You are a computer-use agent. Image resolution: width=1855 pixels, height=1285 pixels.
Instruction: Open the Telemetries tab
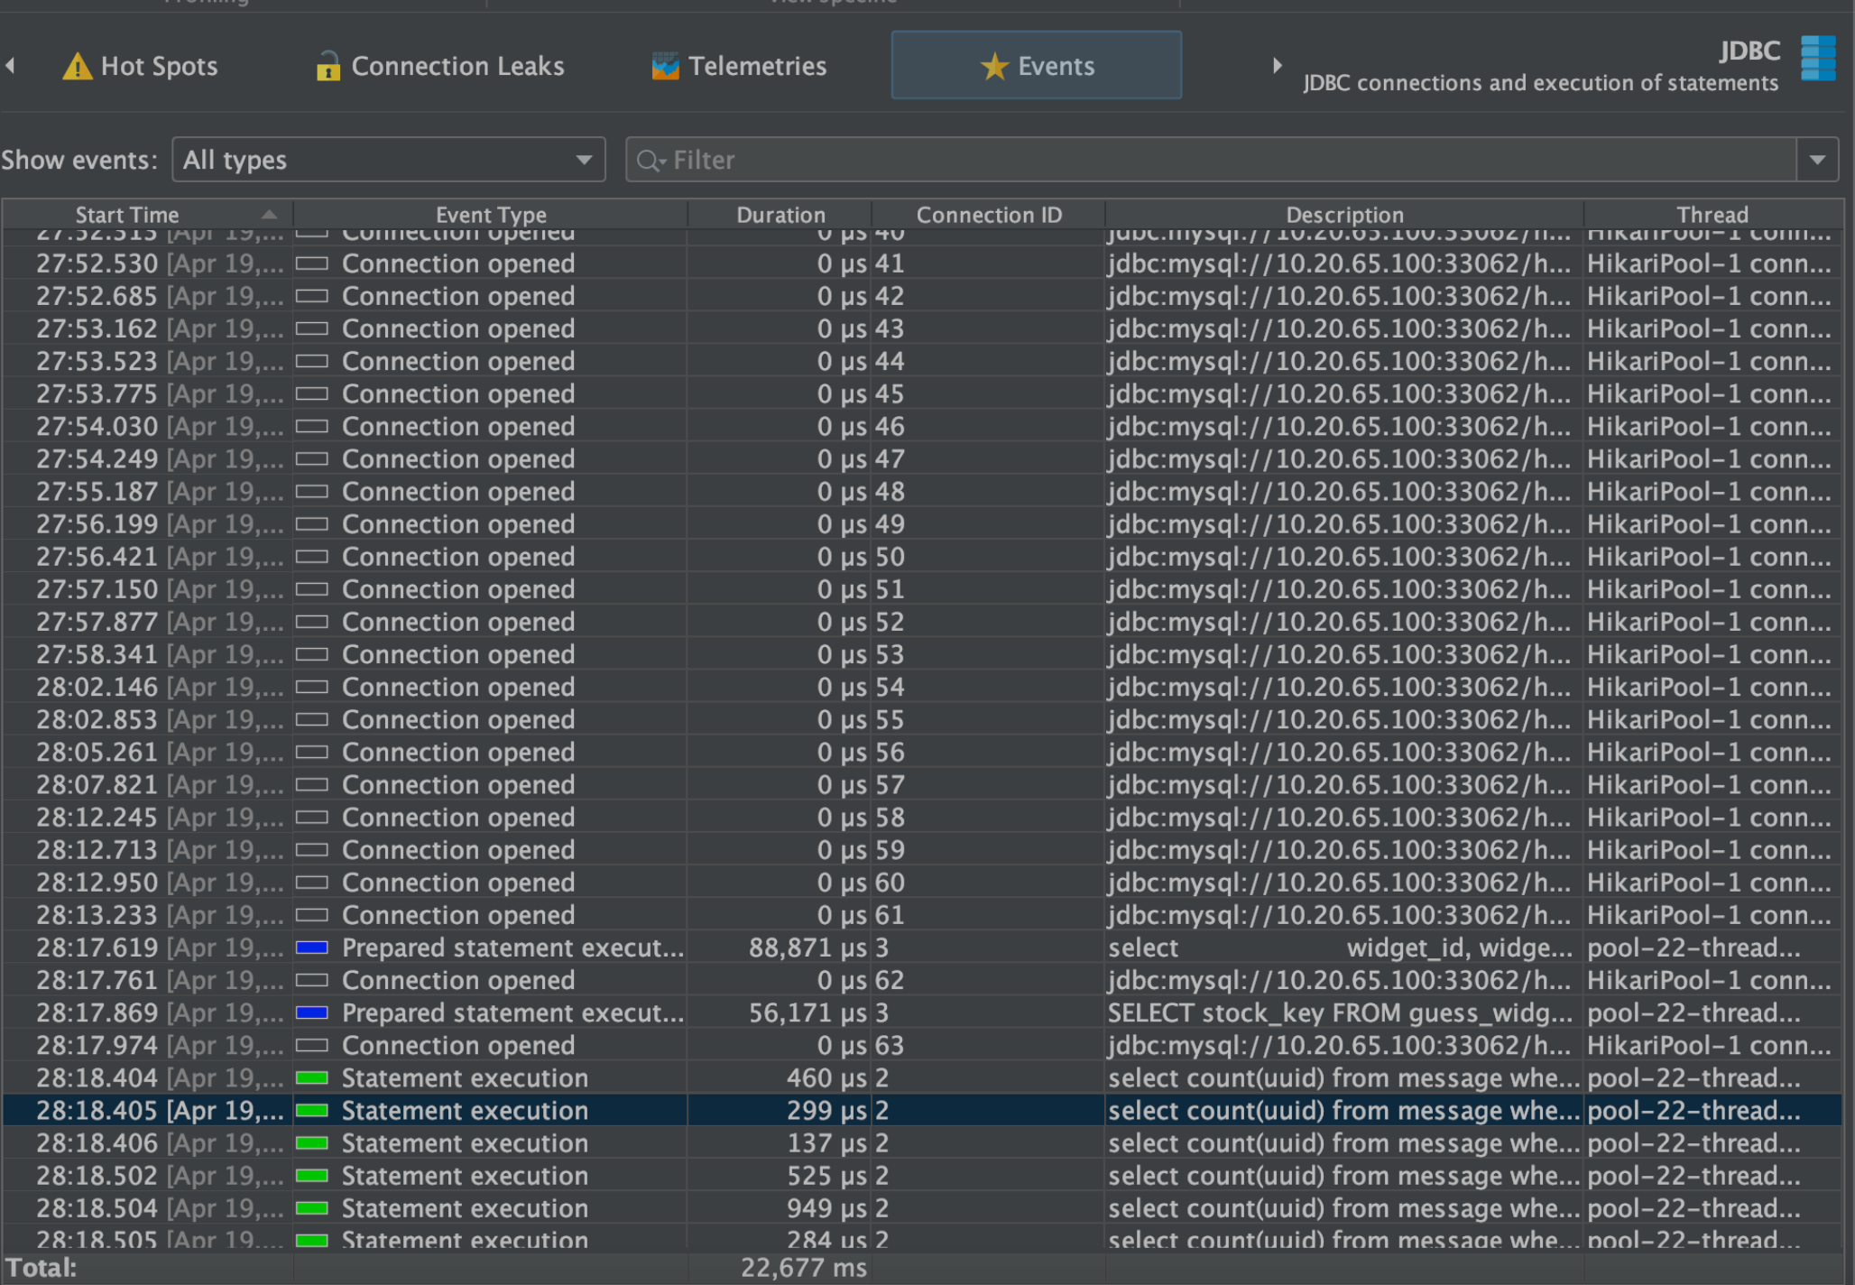click(x=739, y=66)
